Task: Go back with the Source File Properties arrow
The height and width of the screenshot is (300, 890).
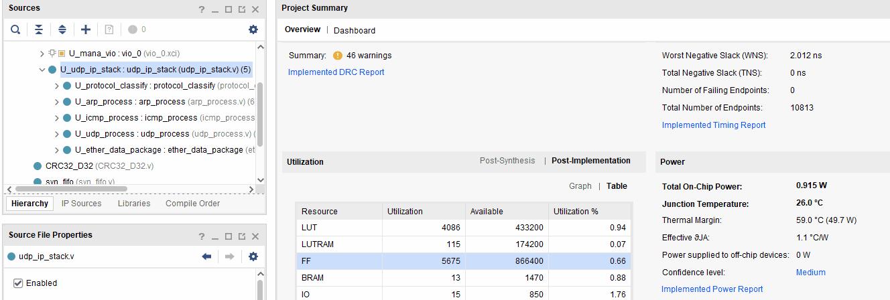Action: coord(206,256)
